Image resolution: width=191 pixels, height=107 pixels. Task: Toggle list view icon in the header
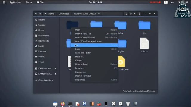click(x=131, y=14)
